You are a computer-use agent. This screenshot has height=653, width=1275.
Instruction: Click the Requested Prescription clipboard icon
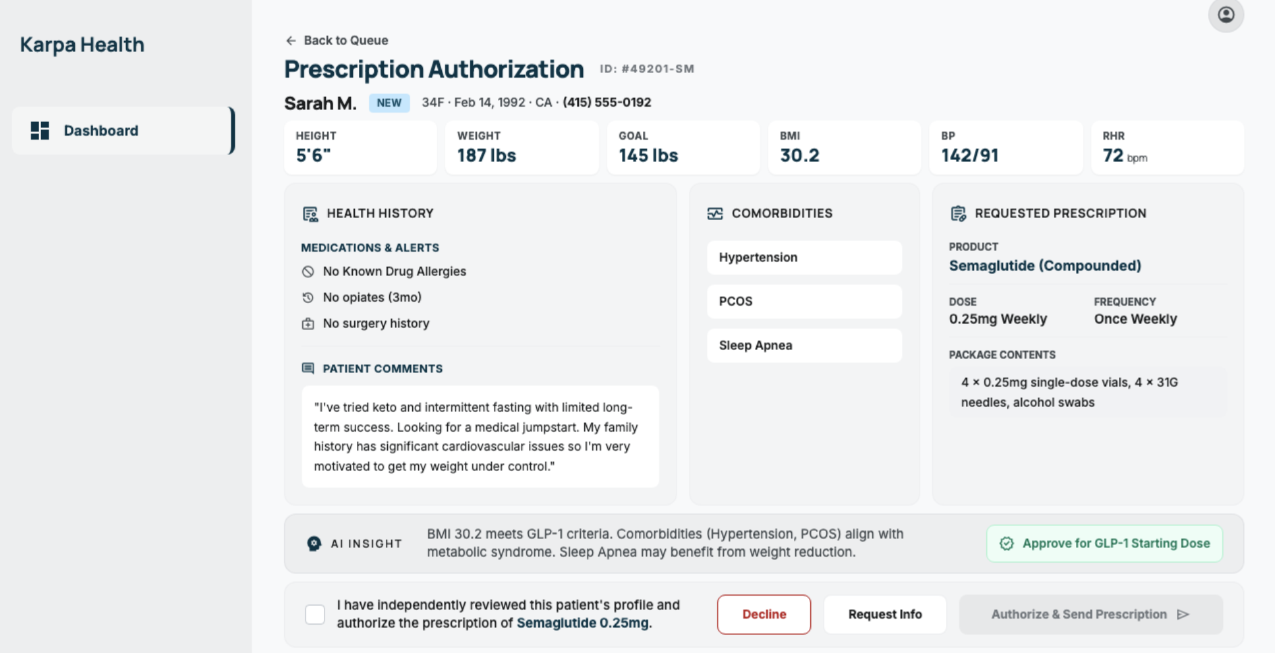(957, 212)
